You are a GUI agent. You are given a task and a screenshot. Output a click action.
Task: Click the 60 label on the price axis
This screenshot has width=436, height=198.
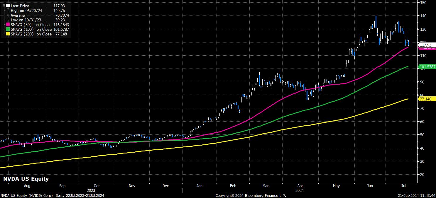pos(422,122)
